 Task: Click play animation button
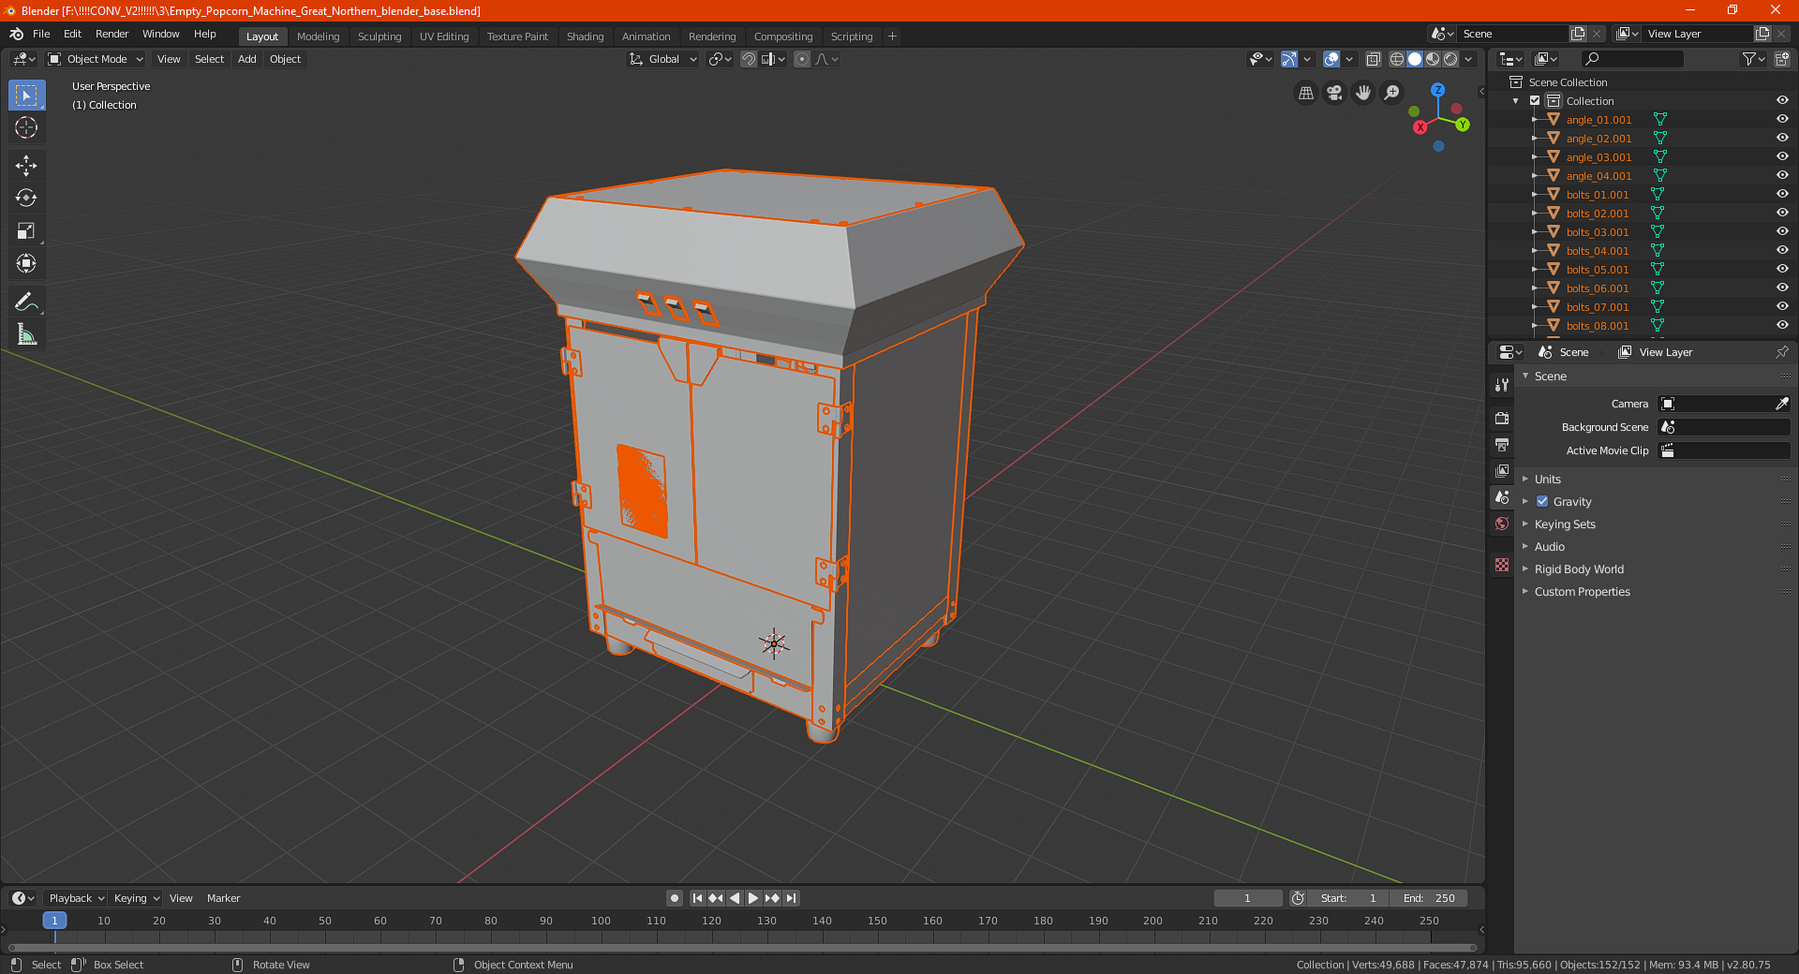click(x=753, y=898)
